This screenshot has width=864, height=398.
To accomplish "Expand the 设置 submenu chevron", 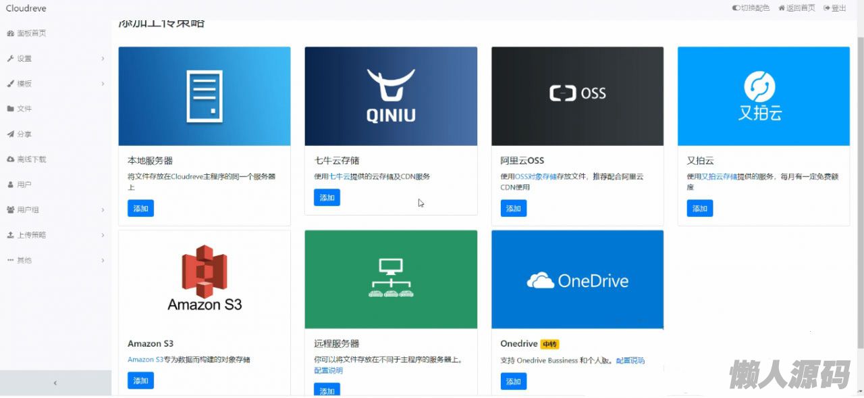I will (x=103, y=59).
